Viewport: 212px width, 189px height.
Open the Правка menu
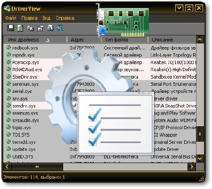(x=29, y=18)
